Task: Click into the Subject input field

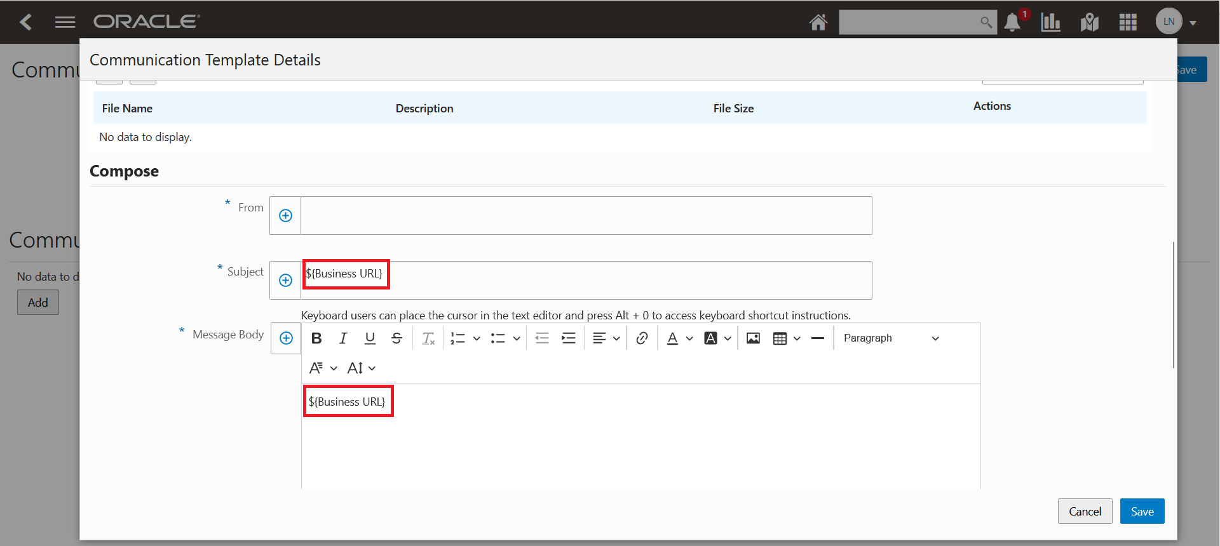Action: tap(586, 280)
